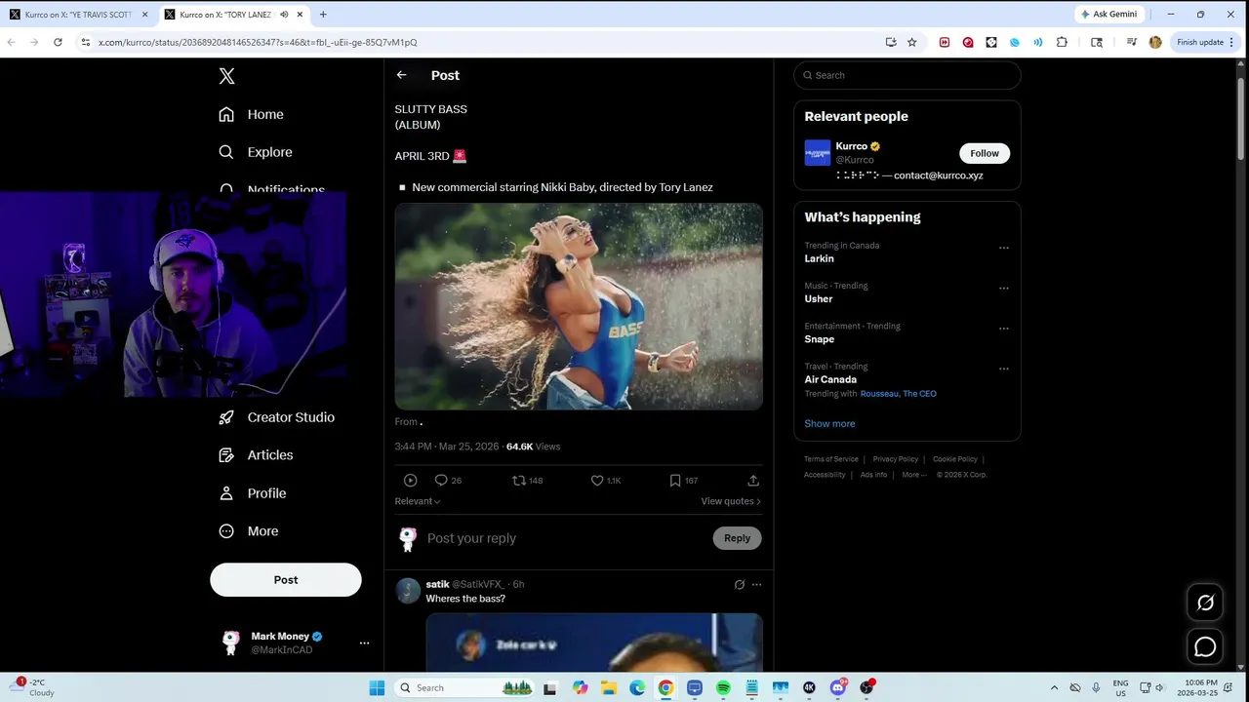Click the browser Back arrow
1249x702 pixels.
coord(12,42)
